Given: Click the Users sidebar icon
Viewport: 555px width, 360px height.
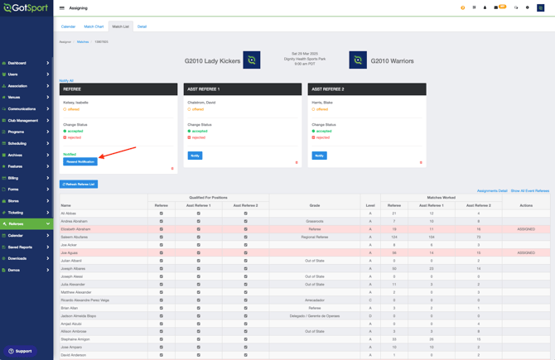Looking at the screenshot, I should coord(4,74).
